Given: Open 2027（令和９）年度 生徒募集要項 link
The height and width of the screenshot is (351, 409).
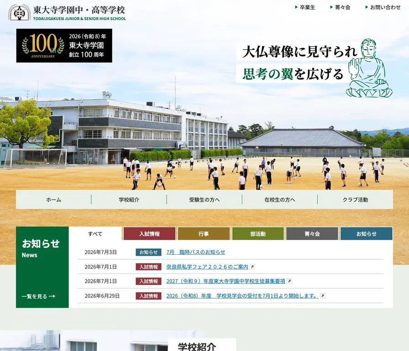Looking at the screenshot, I should [225, 281].
